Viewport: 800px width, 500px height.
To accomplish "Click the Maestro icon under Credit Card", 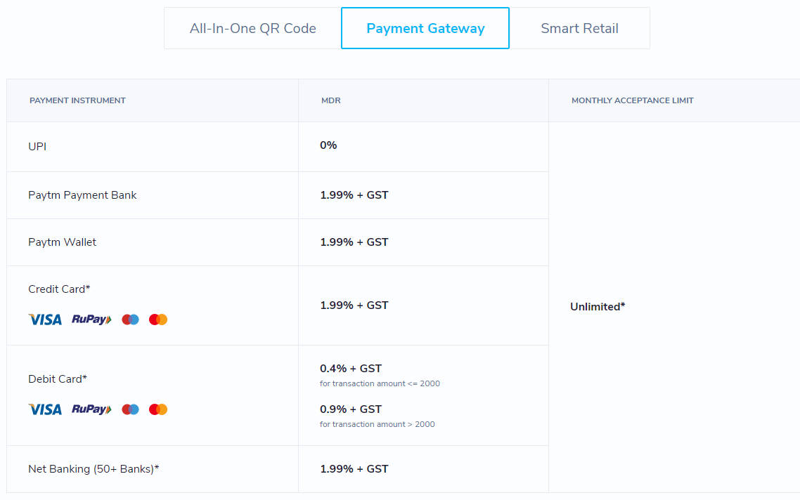I will coord(158,319).
